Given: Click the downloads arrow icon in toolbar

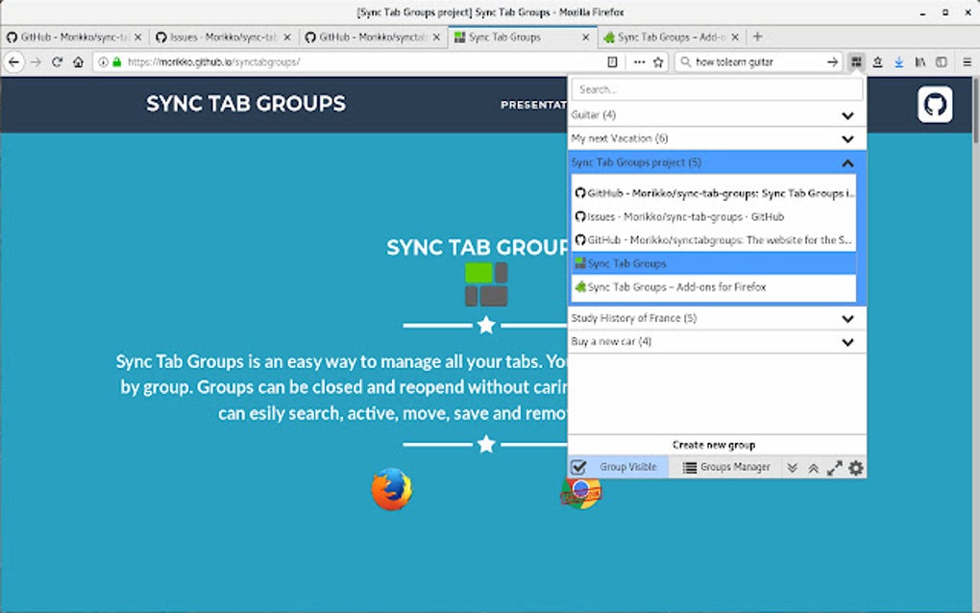Looking at the screenshot, I should pyautogui.click(x=898, y=61).
